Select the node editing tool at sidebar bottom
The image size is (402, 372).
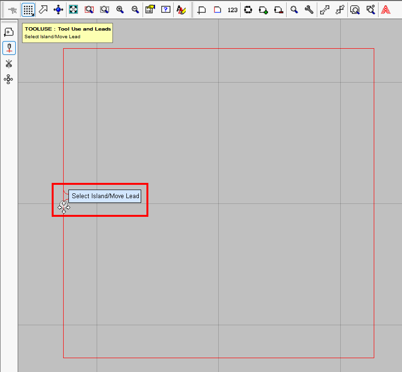click(x=8, y=79)
